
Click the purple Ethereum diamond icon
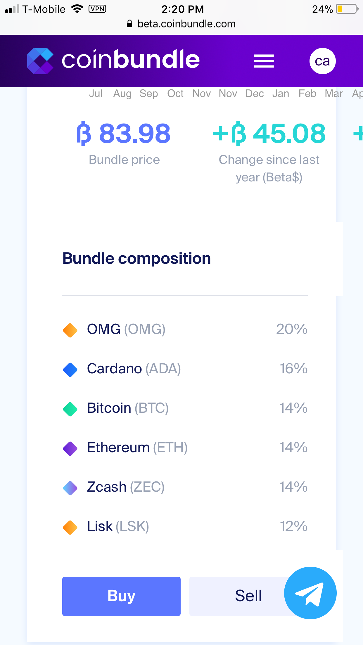(70, 448)
